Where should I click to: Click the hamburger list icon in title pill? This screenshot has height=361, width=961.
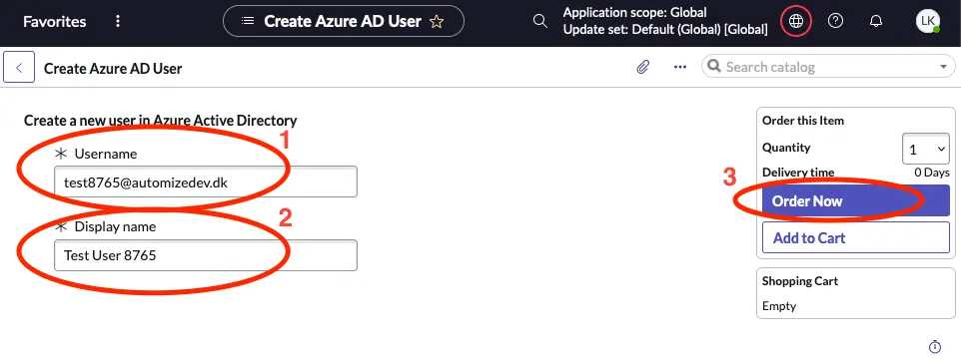coord(248,21)
